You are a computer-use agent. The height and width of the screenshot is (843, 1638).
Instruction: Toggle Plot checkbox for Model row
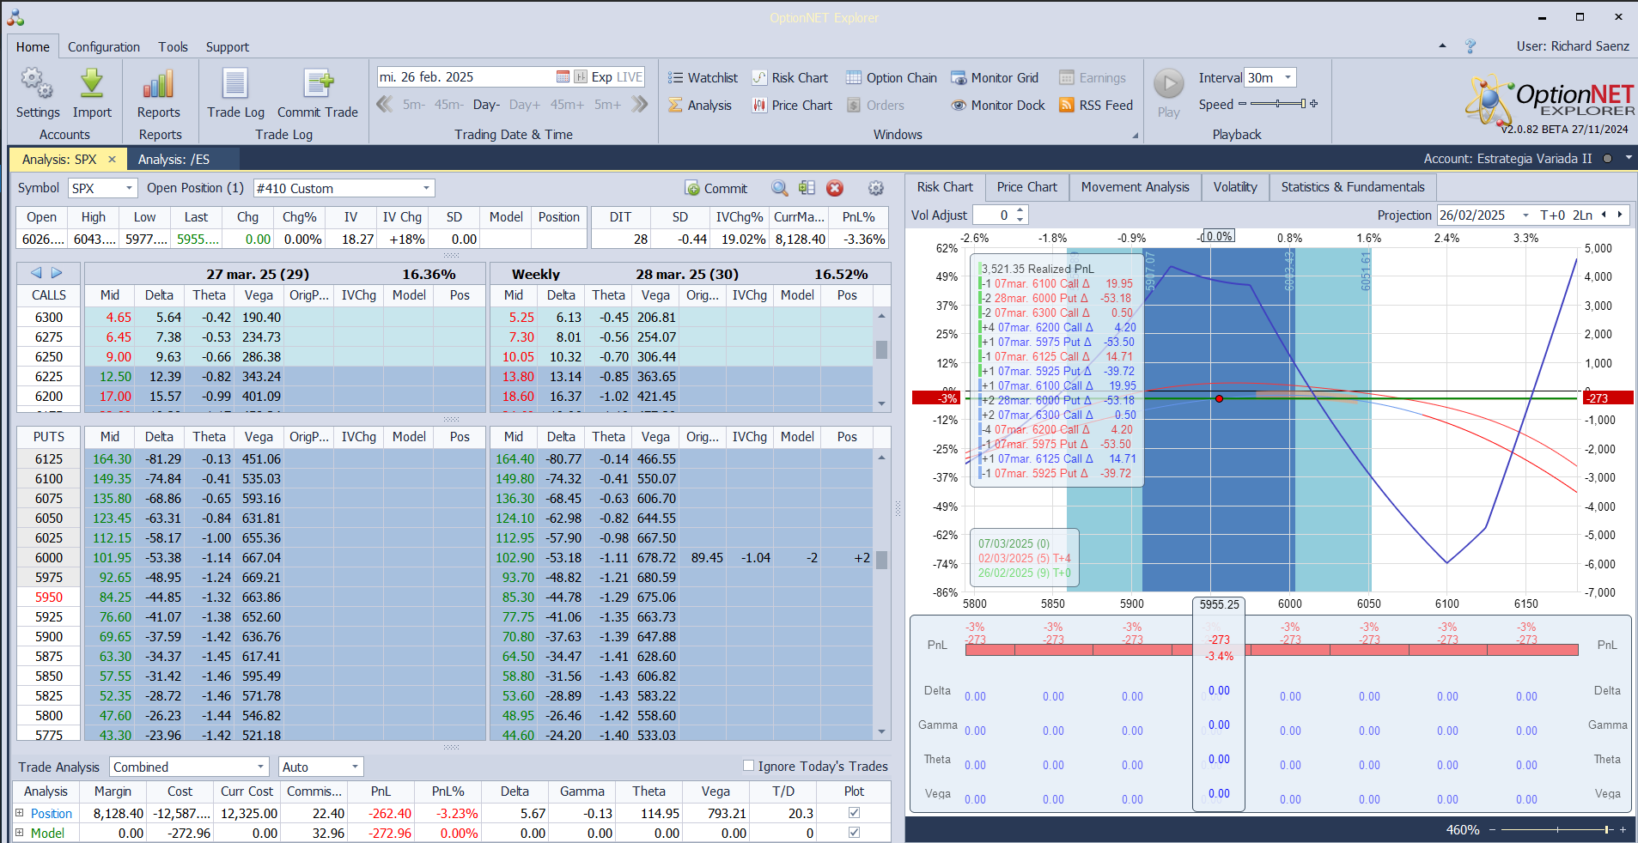coord(854,832)
